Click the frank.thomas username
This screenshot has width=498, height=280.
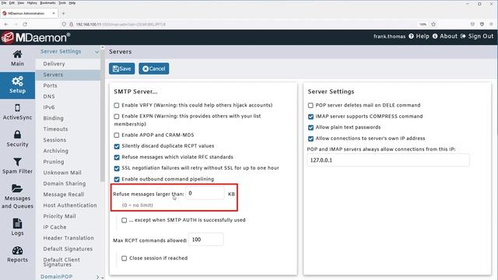click(389, 37)
